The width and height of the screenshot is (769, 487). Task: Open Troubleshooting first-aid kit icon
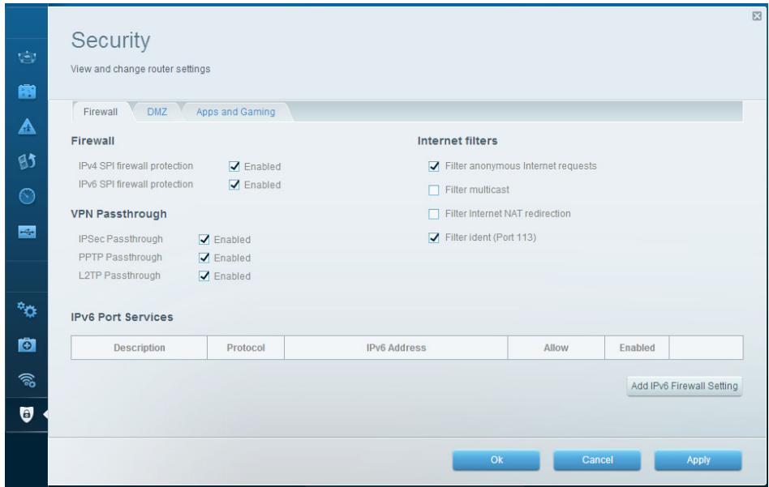[27, 345]
